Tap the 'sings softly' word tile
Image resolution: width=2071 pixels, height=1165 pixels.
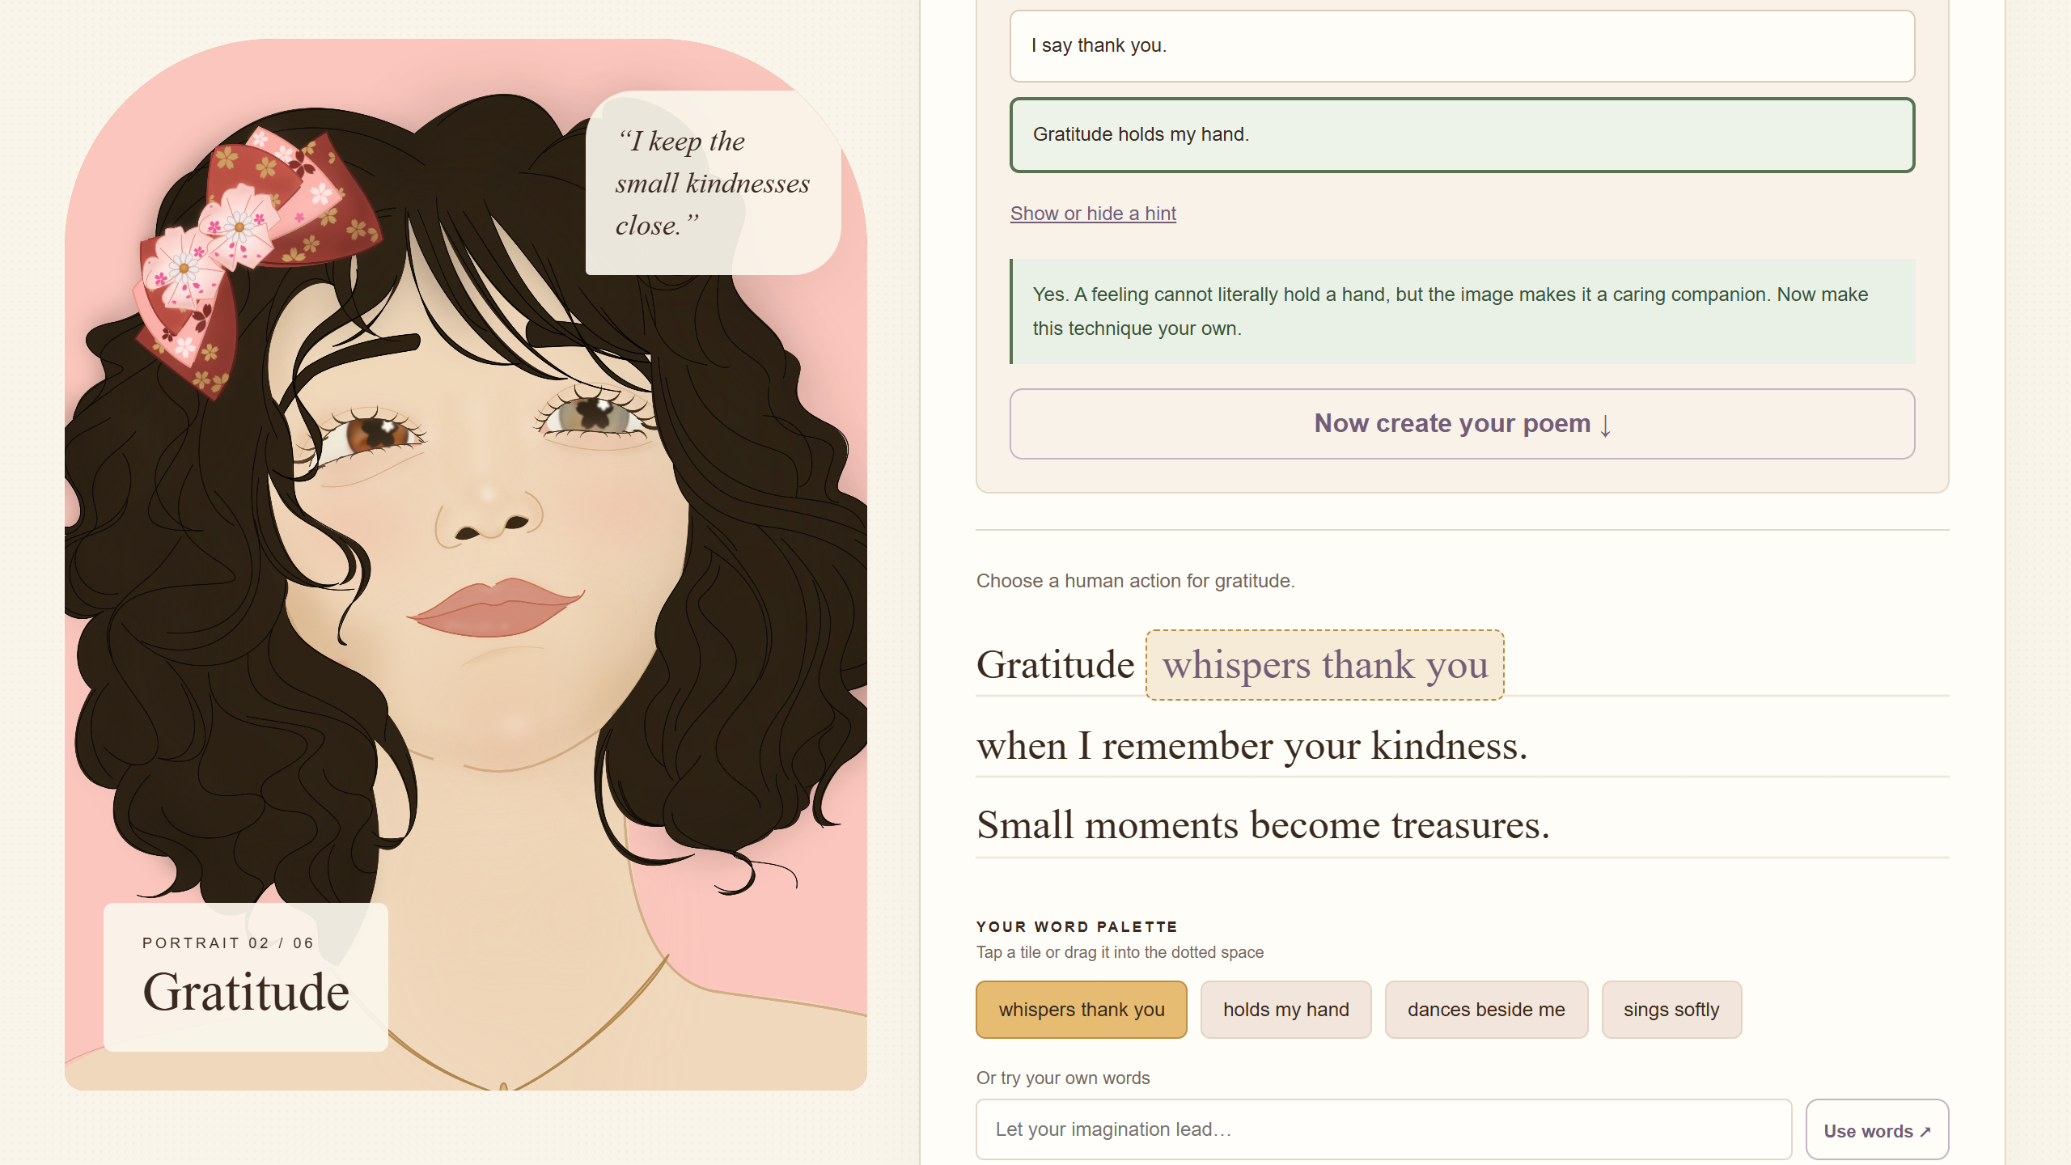pos(1671,1010)
